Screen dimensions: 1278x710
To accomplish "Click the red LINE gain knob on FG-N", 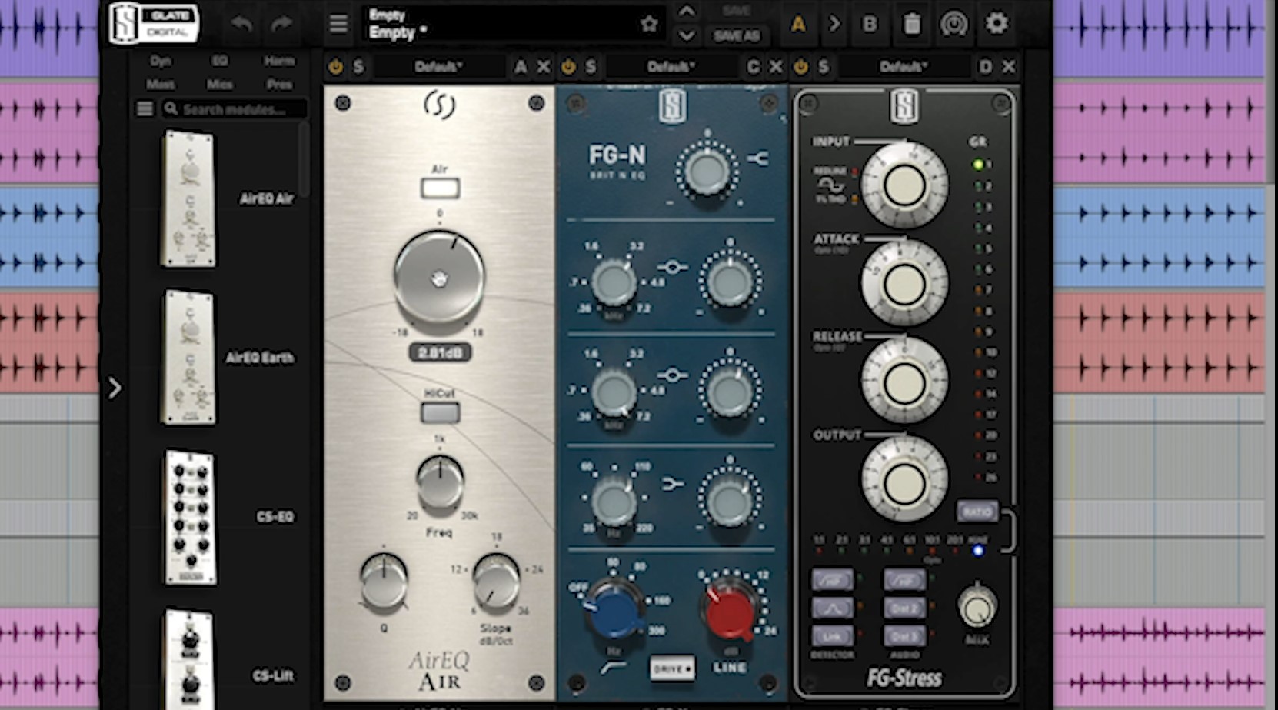I will click(728, 611).
